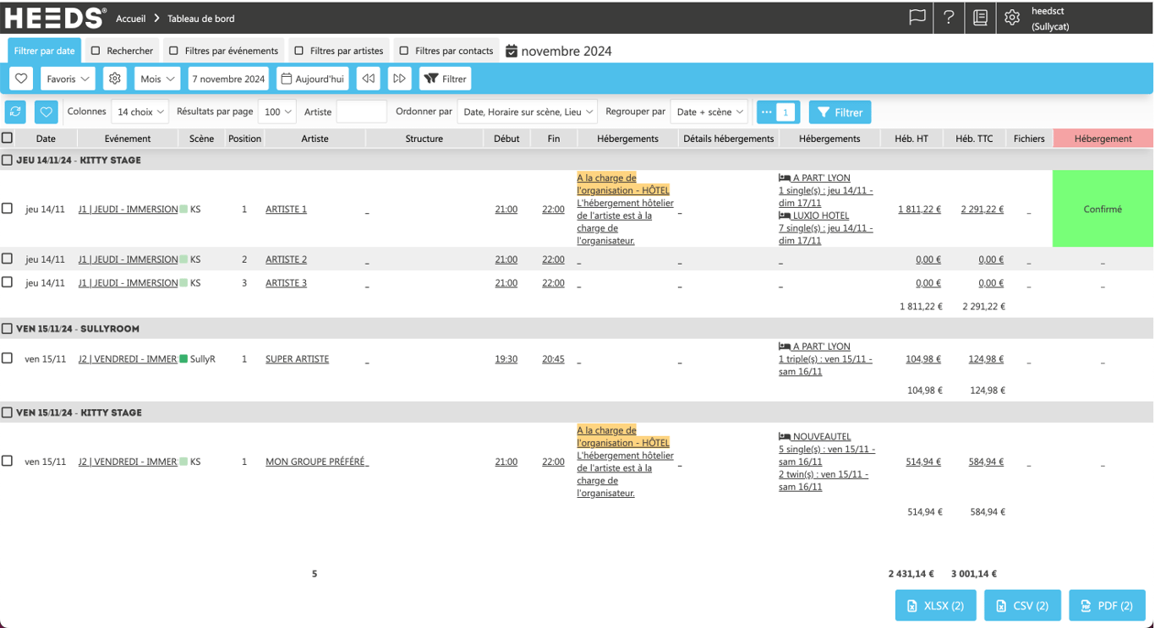This screenshot has height=628, width=1155.
Task: Open the Résultats par page dropdown
Action: (277, 112)
